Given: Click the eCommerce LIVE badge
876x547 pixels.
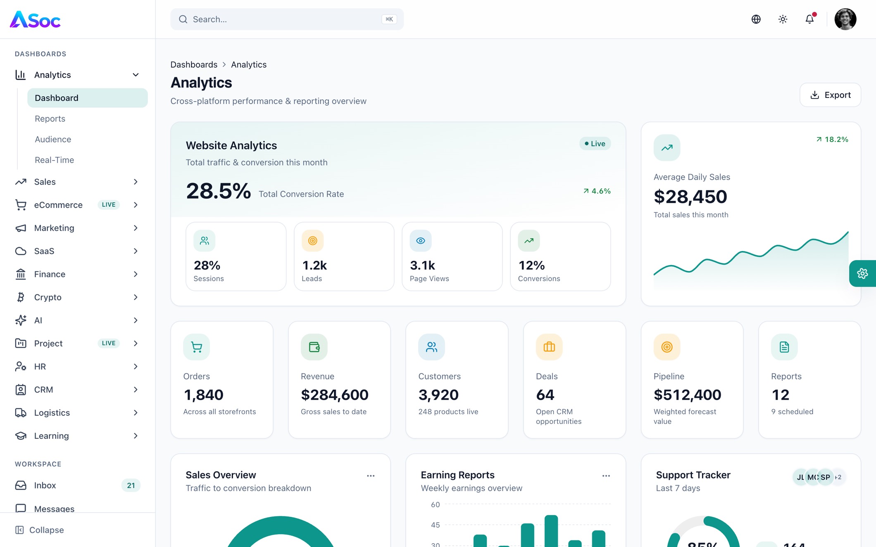Looking at the screenshot, I should pyautogui.click(x=109, y=205).
